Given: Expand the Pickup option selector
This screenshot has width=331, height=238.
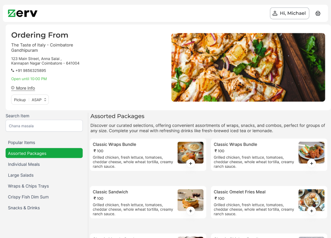Looking at the screenshot, I should click(x=20, y=99).
